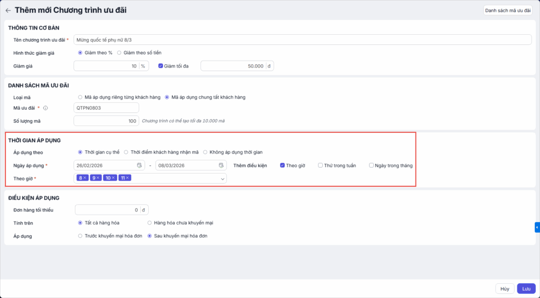Open the Theo giờ hours dropdown

(222, 179)
